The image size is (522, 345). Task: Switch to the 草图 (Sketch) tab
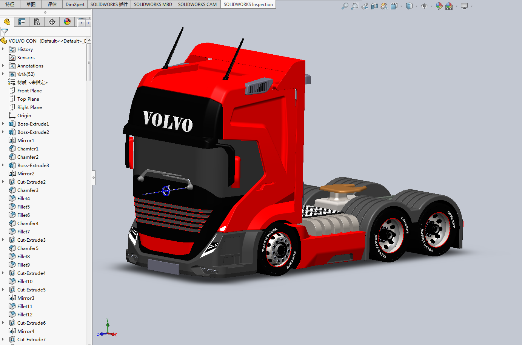(x=31, y=5)
